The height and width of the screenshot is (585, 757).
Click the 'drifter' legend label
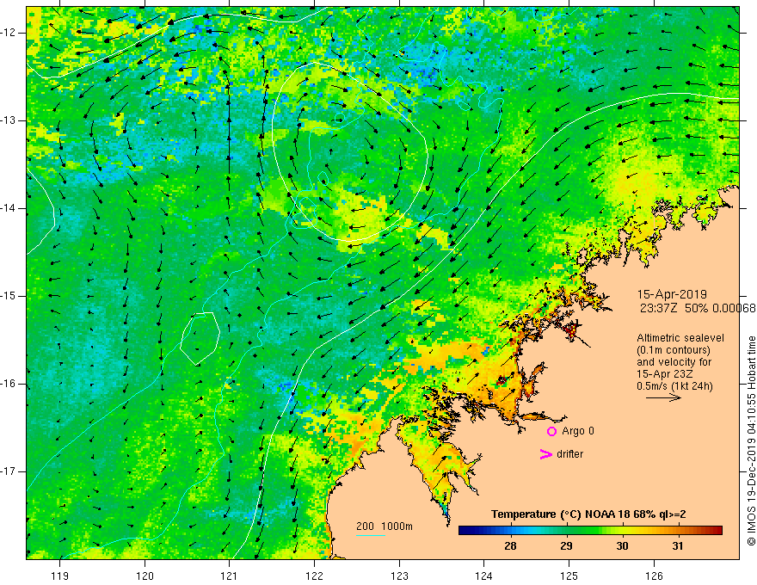[569, 454]
